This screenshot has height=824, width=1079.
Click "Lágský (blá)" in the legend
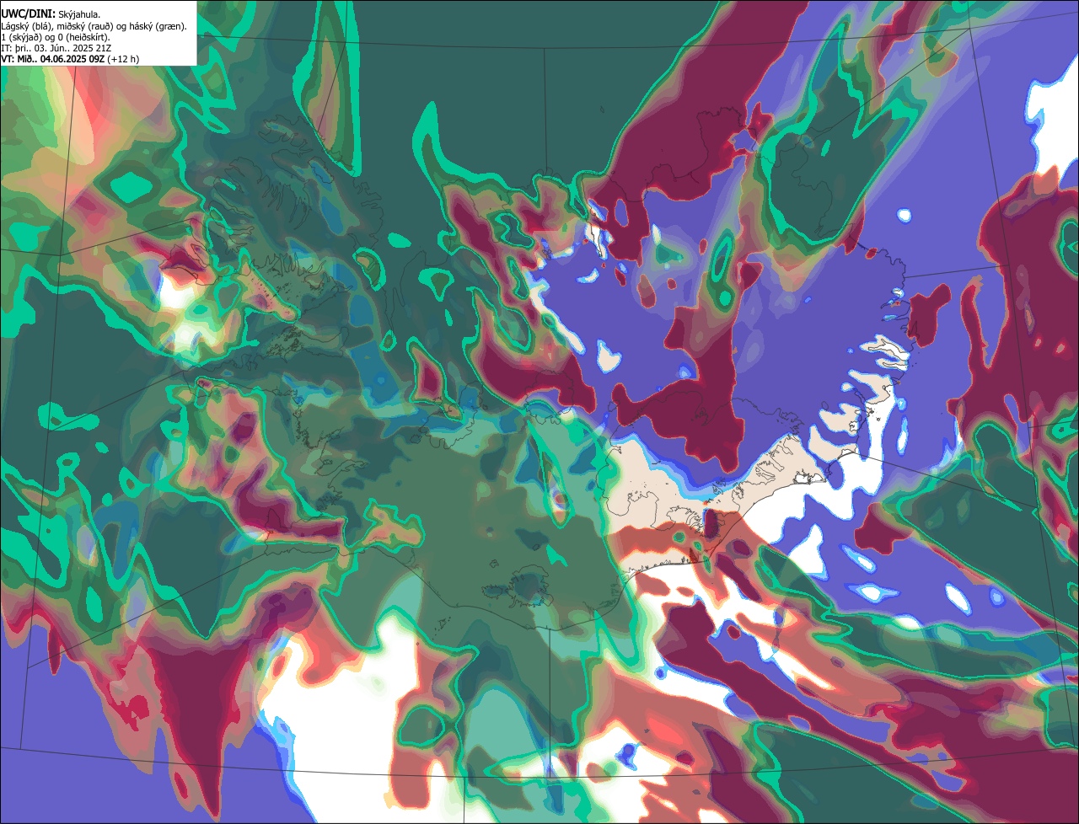(25, 26)
